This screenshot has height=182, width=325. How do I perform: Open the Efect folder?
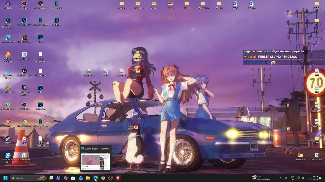coord(187,5)
